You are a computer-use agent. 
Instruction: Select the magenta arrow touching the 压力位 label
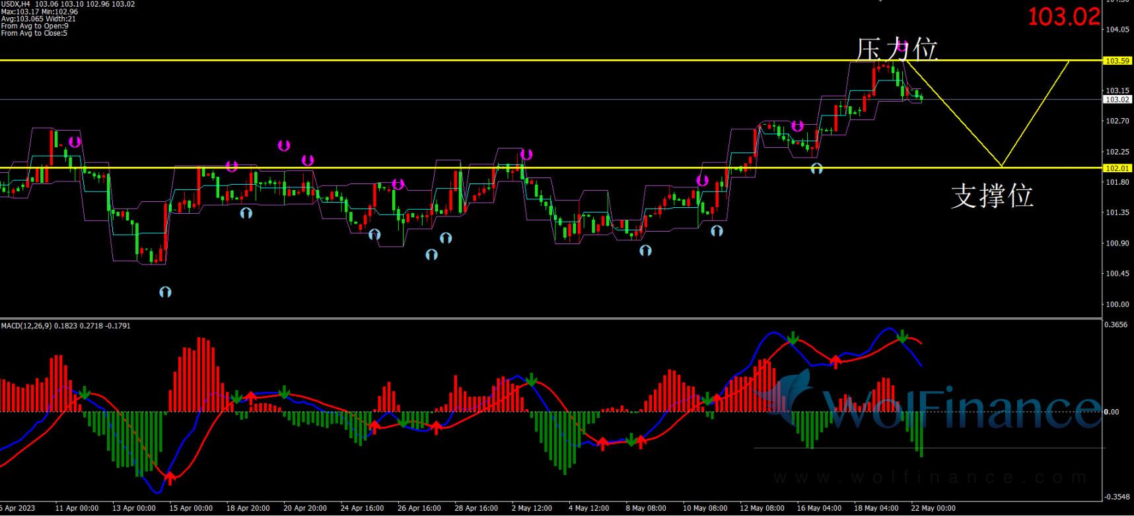[x=901, y=48]
